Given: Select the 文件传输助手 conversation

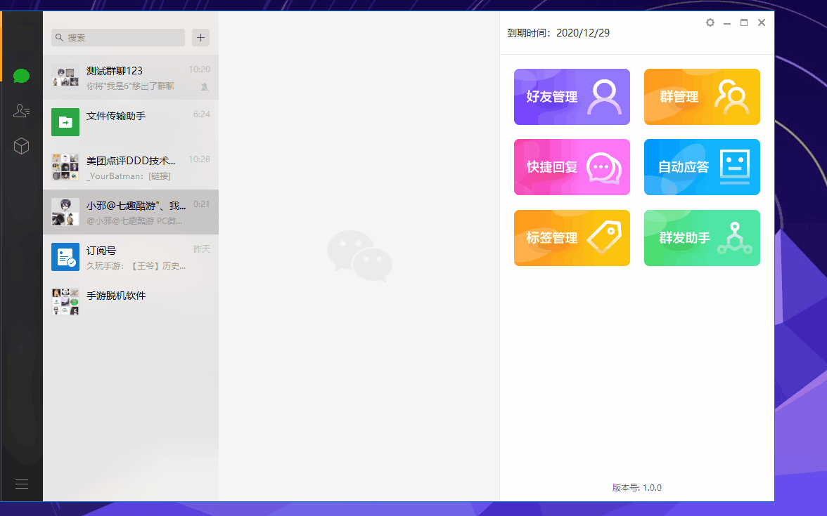Looking at the screenshot, I should point(131,122).
